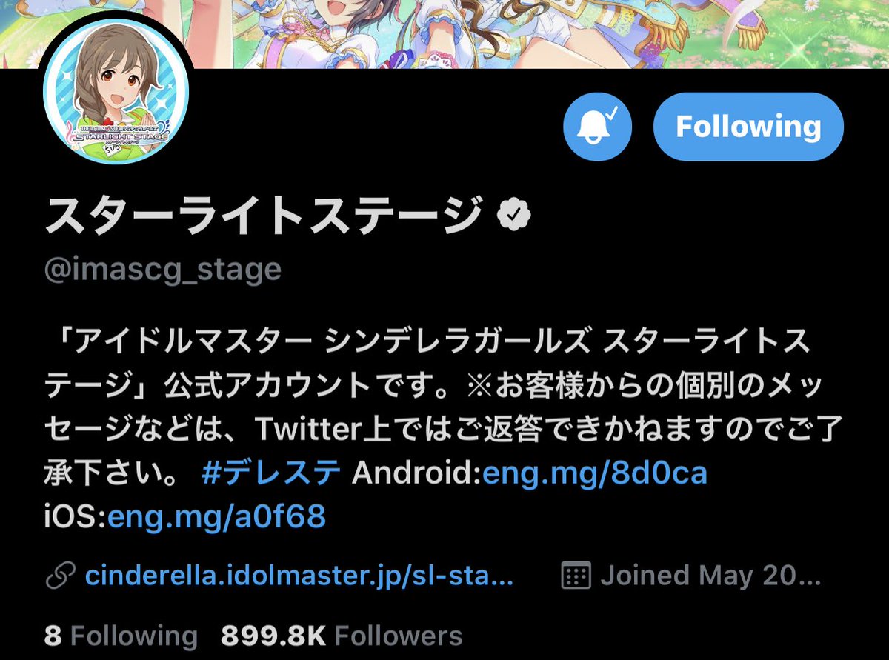Screen dimensions: 889x660
Task: Show the 8 Following list
Action: point(121,636)
